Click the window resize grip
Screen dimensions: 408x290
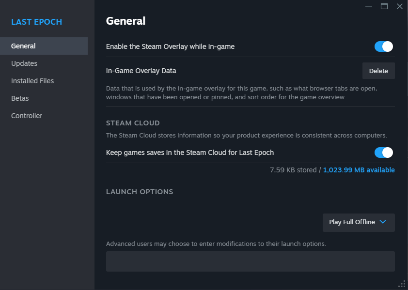click(402, 284)
